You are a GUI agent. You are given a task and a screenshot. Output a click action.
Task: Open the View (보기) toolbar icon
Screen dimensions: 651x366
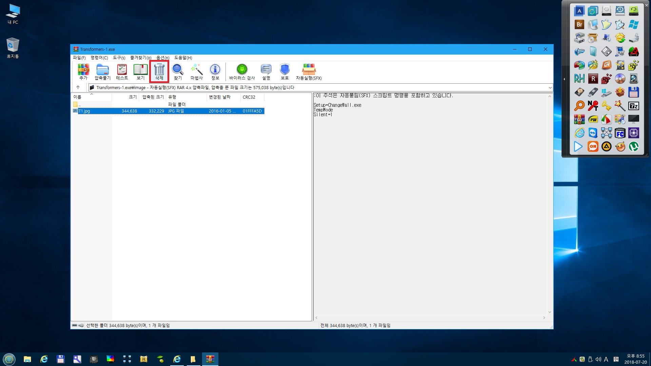[140, 72]
